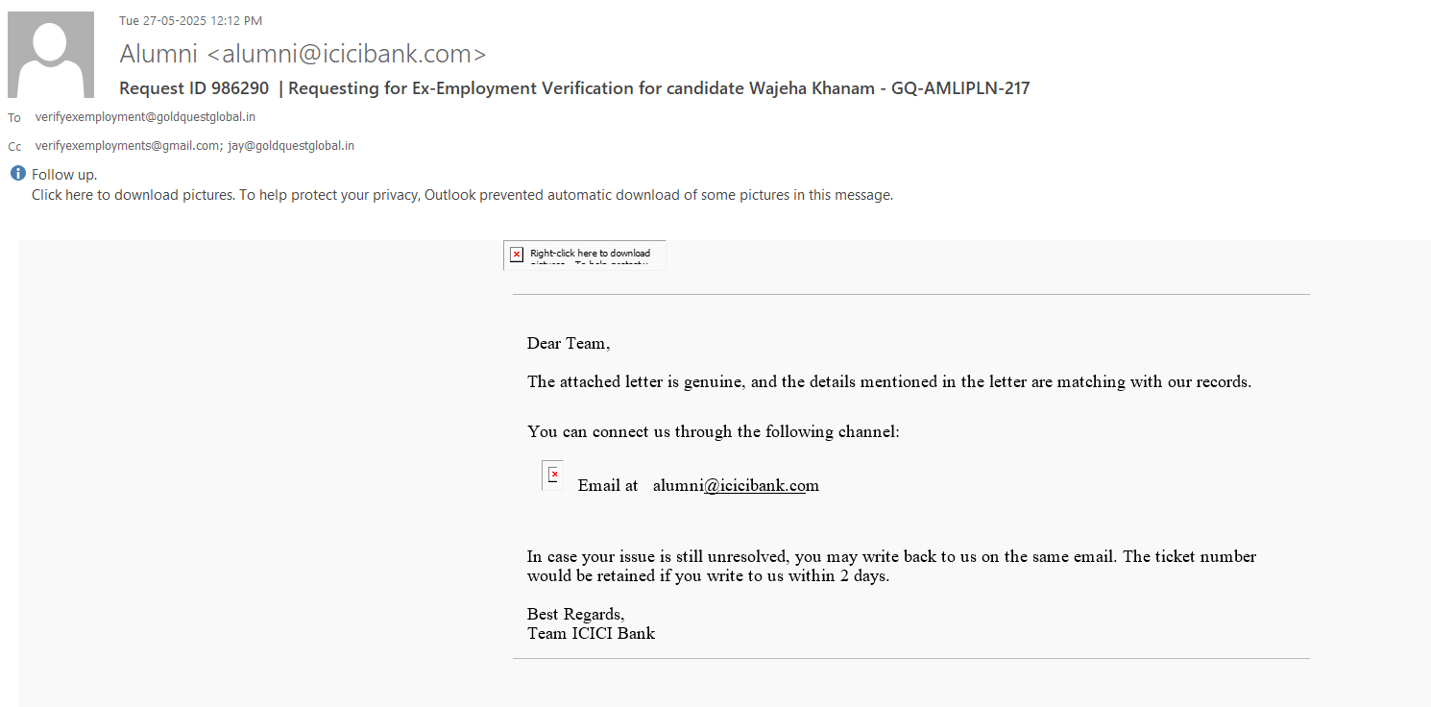Click the 'To' label in the header

[14, 118]
